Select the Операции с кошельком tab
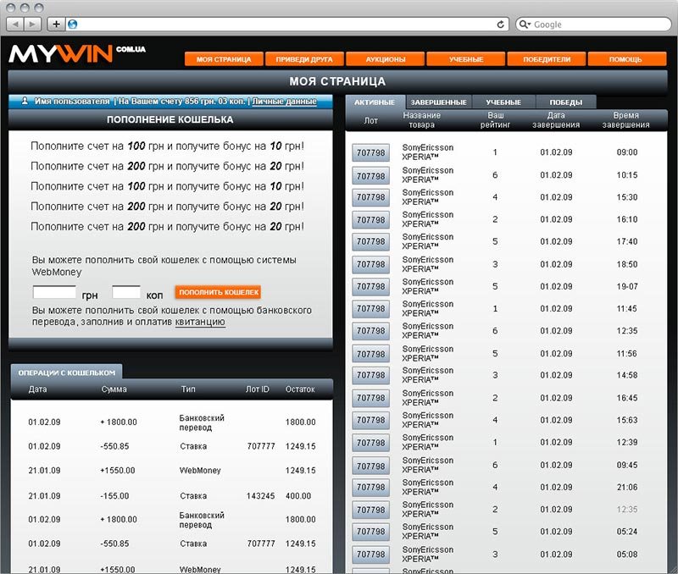This screenshot has height=574, width=678. click(66, 372)
